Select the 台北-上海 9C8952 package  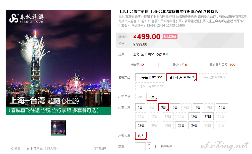coord(182,77)
